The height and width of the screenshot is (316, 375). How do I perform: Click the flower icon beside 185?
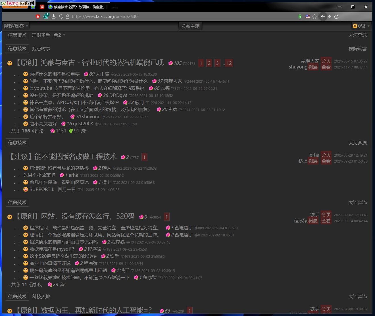click(170, 63)
